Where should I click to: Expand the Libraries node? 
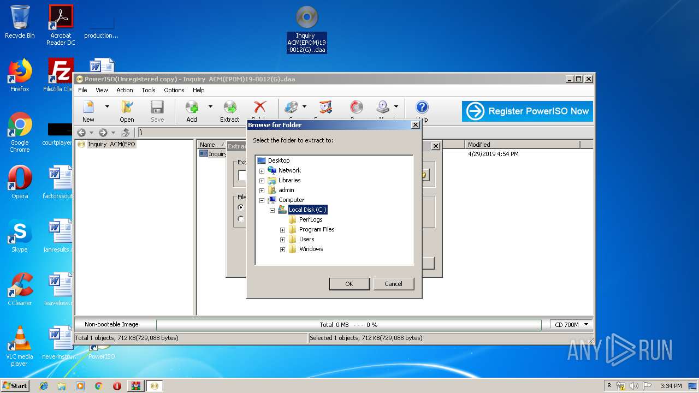click(262, 180)
